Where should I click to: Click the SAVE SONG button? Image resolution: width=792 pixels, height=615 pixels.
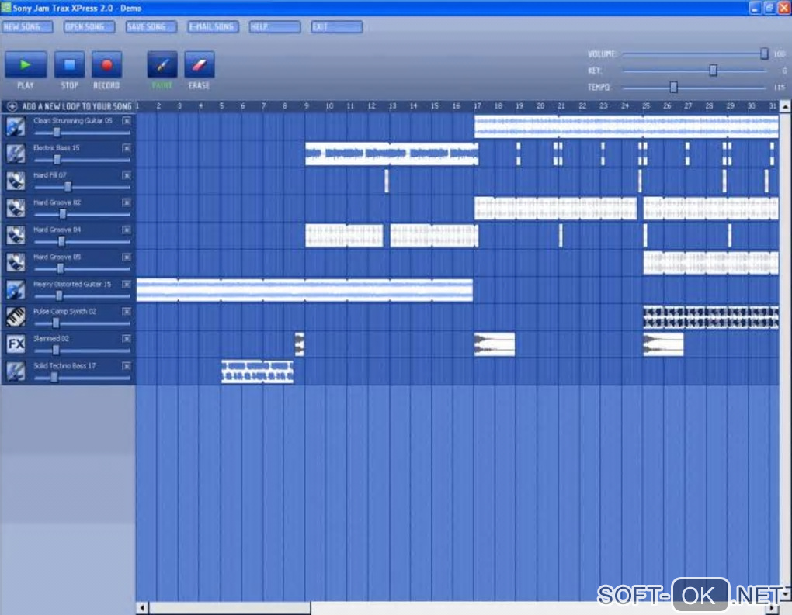click(151, 26)
